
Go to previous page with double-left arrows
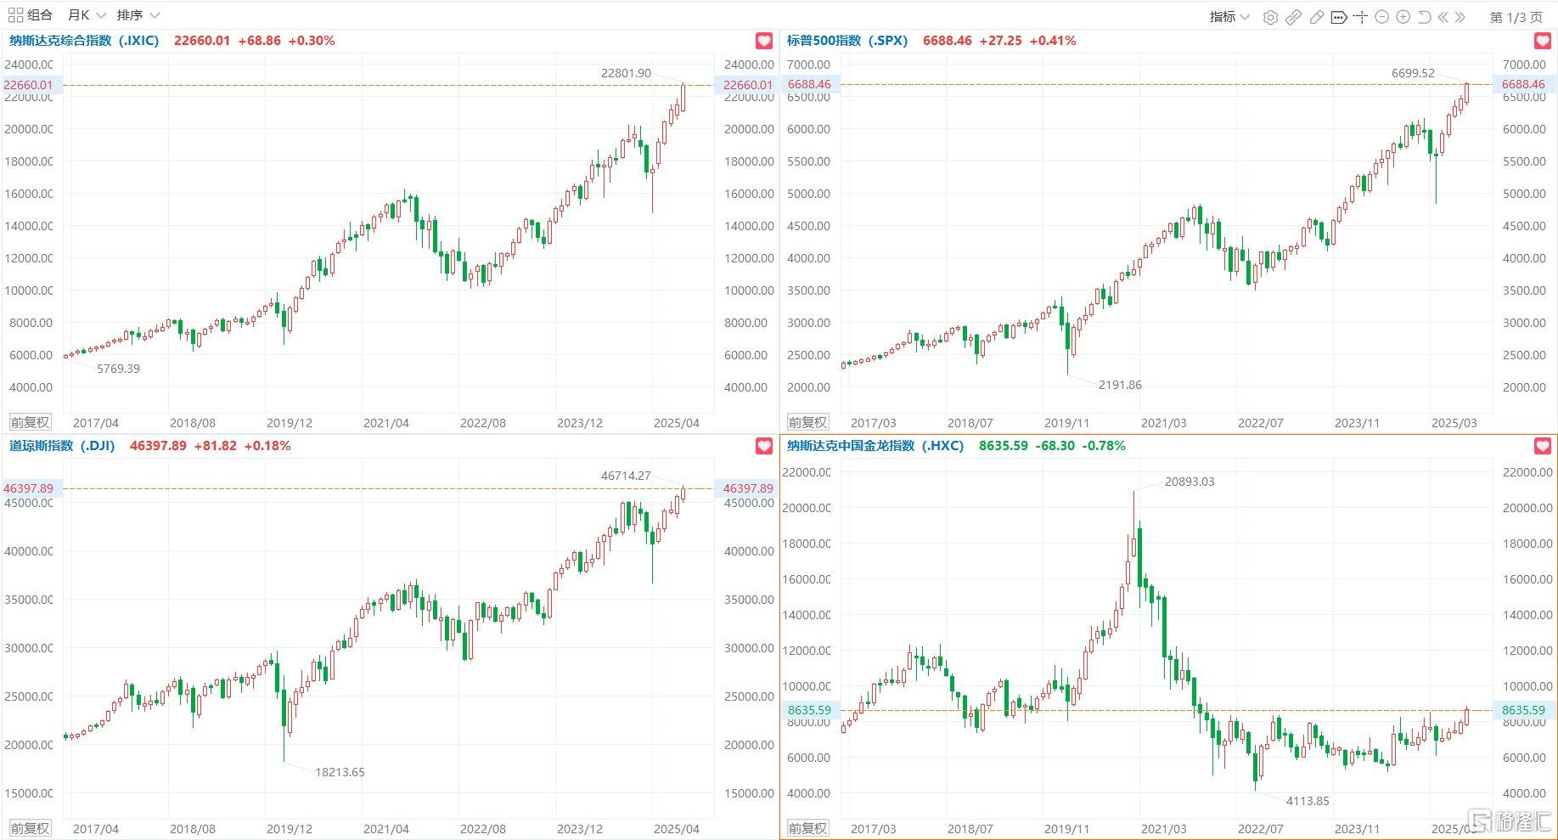(x=1443, y=17)
